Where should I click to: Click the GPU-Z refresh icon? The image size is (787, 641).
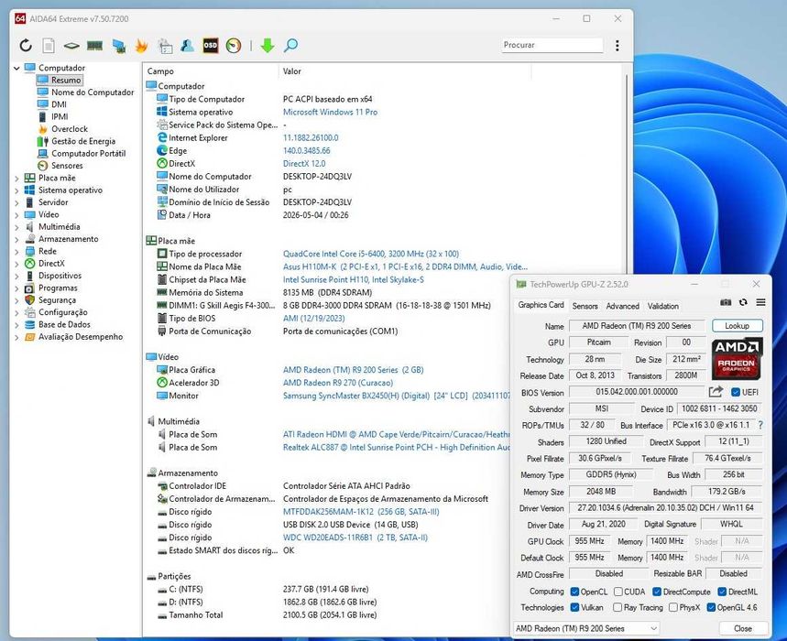point(743,302)
